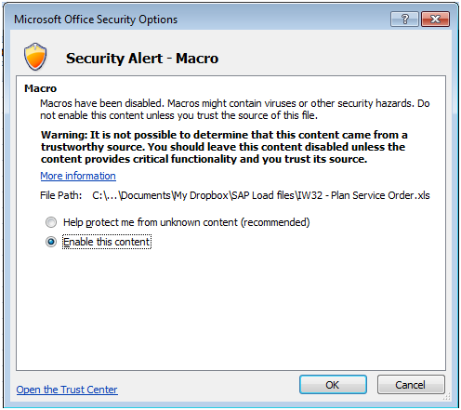The height and width of the screenshot is (410, 461).
Task: Click the bold Warning paragraph text
Action: [x=224, y=147]
